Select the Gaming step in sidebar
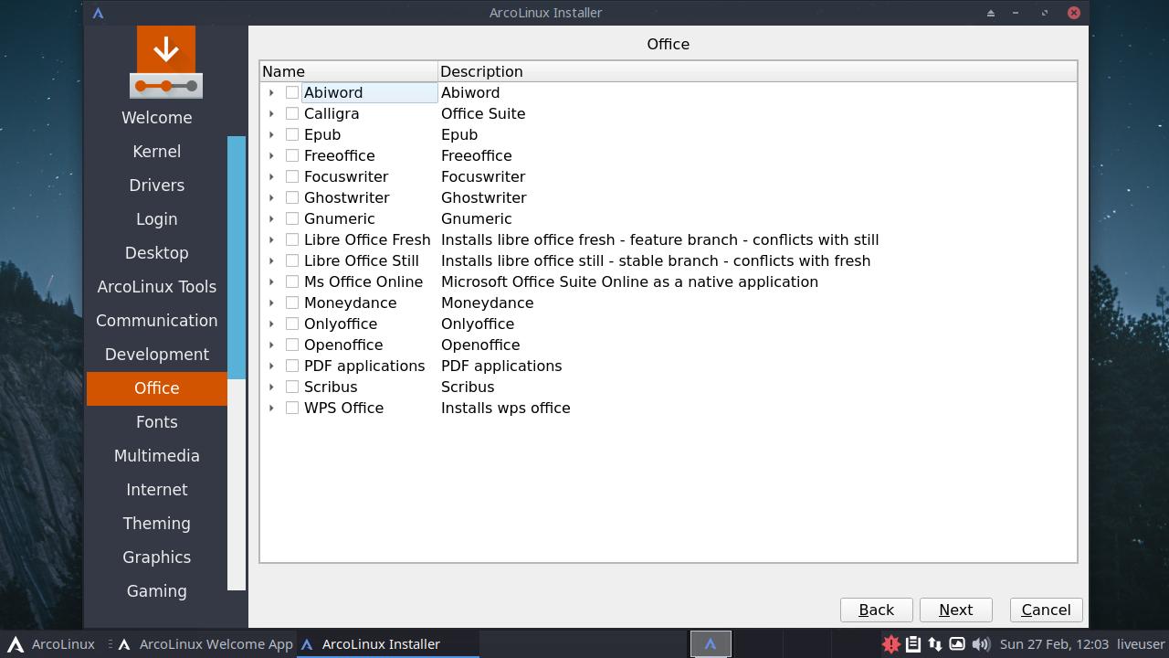Screen dimensions: 1169x658 (157, 591)
